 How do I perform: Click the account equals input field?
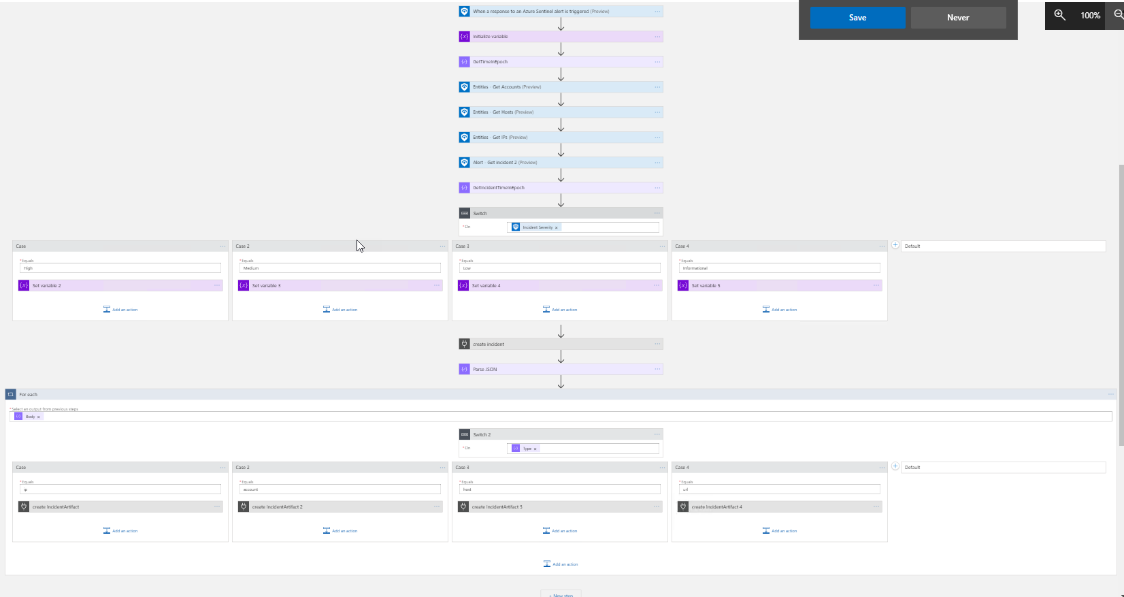(x=340, y=489)
